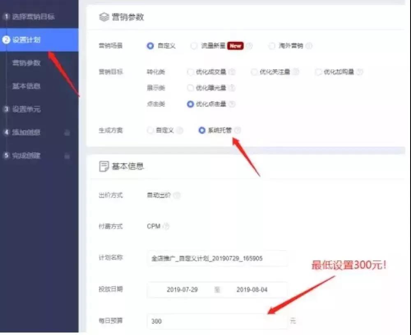Jump to 基本信息 in sidebar
This screenshot has width=411, height=335.
tap(26, 86)
